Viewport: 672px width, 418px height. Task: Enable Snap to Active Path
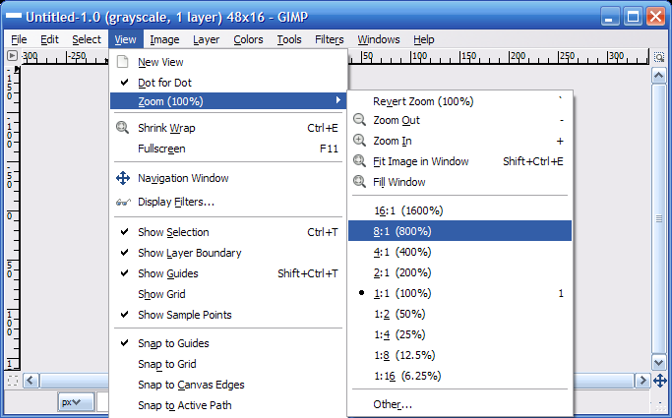click(x=228, y=405)
